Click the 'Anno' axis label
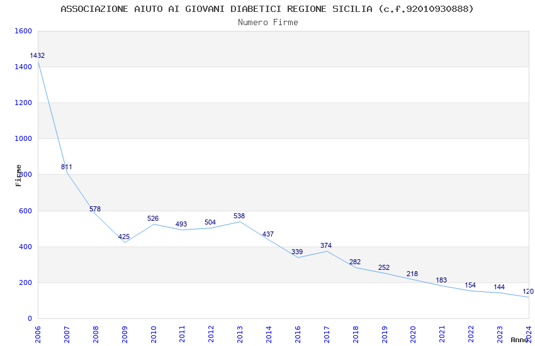Screen dimensions: 535x346 (520, 340)
